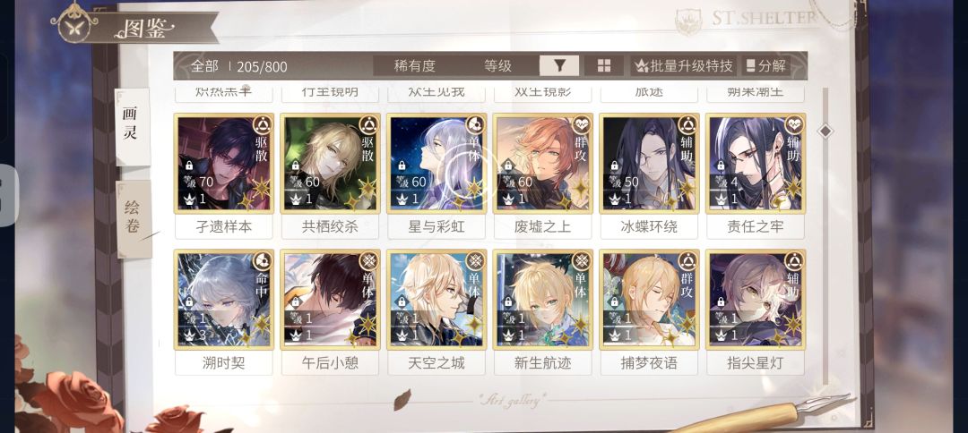Click the diamond scrollbar handle

[x=825, y=132]
